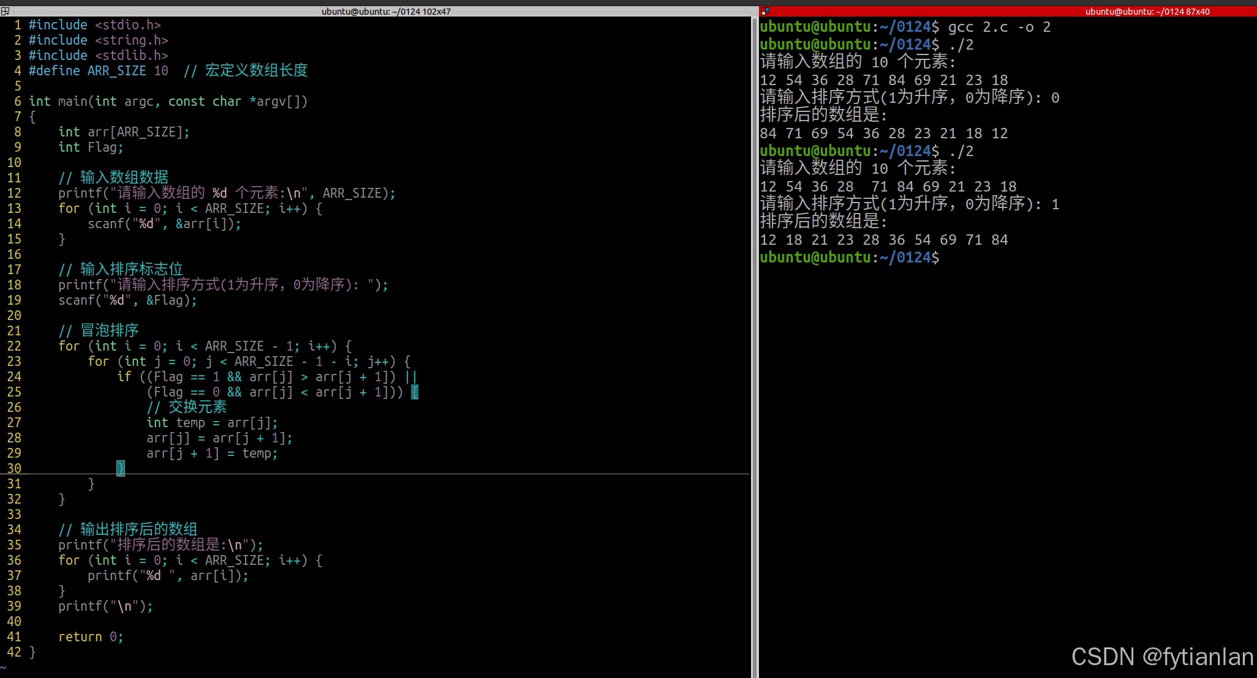Click 'int temp = arr[j];' on line 27
1257x678 pixels.
click(x=212, y=423)
